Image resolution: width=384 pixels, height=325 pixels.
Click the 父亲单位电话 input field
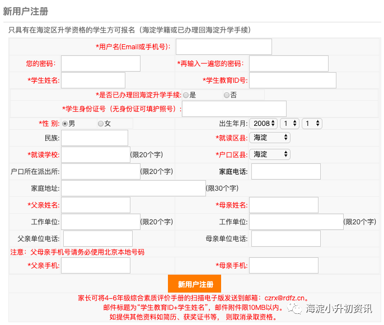point(98,238)
